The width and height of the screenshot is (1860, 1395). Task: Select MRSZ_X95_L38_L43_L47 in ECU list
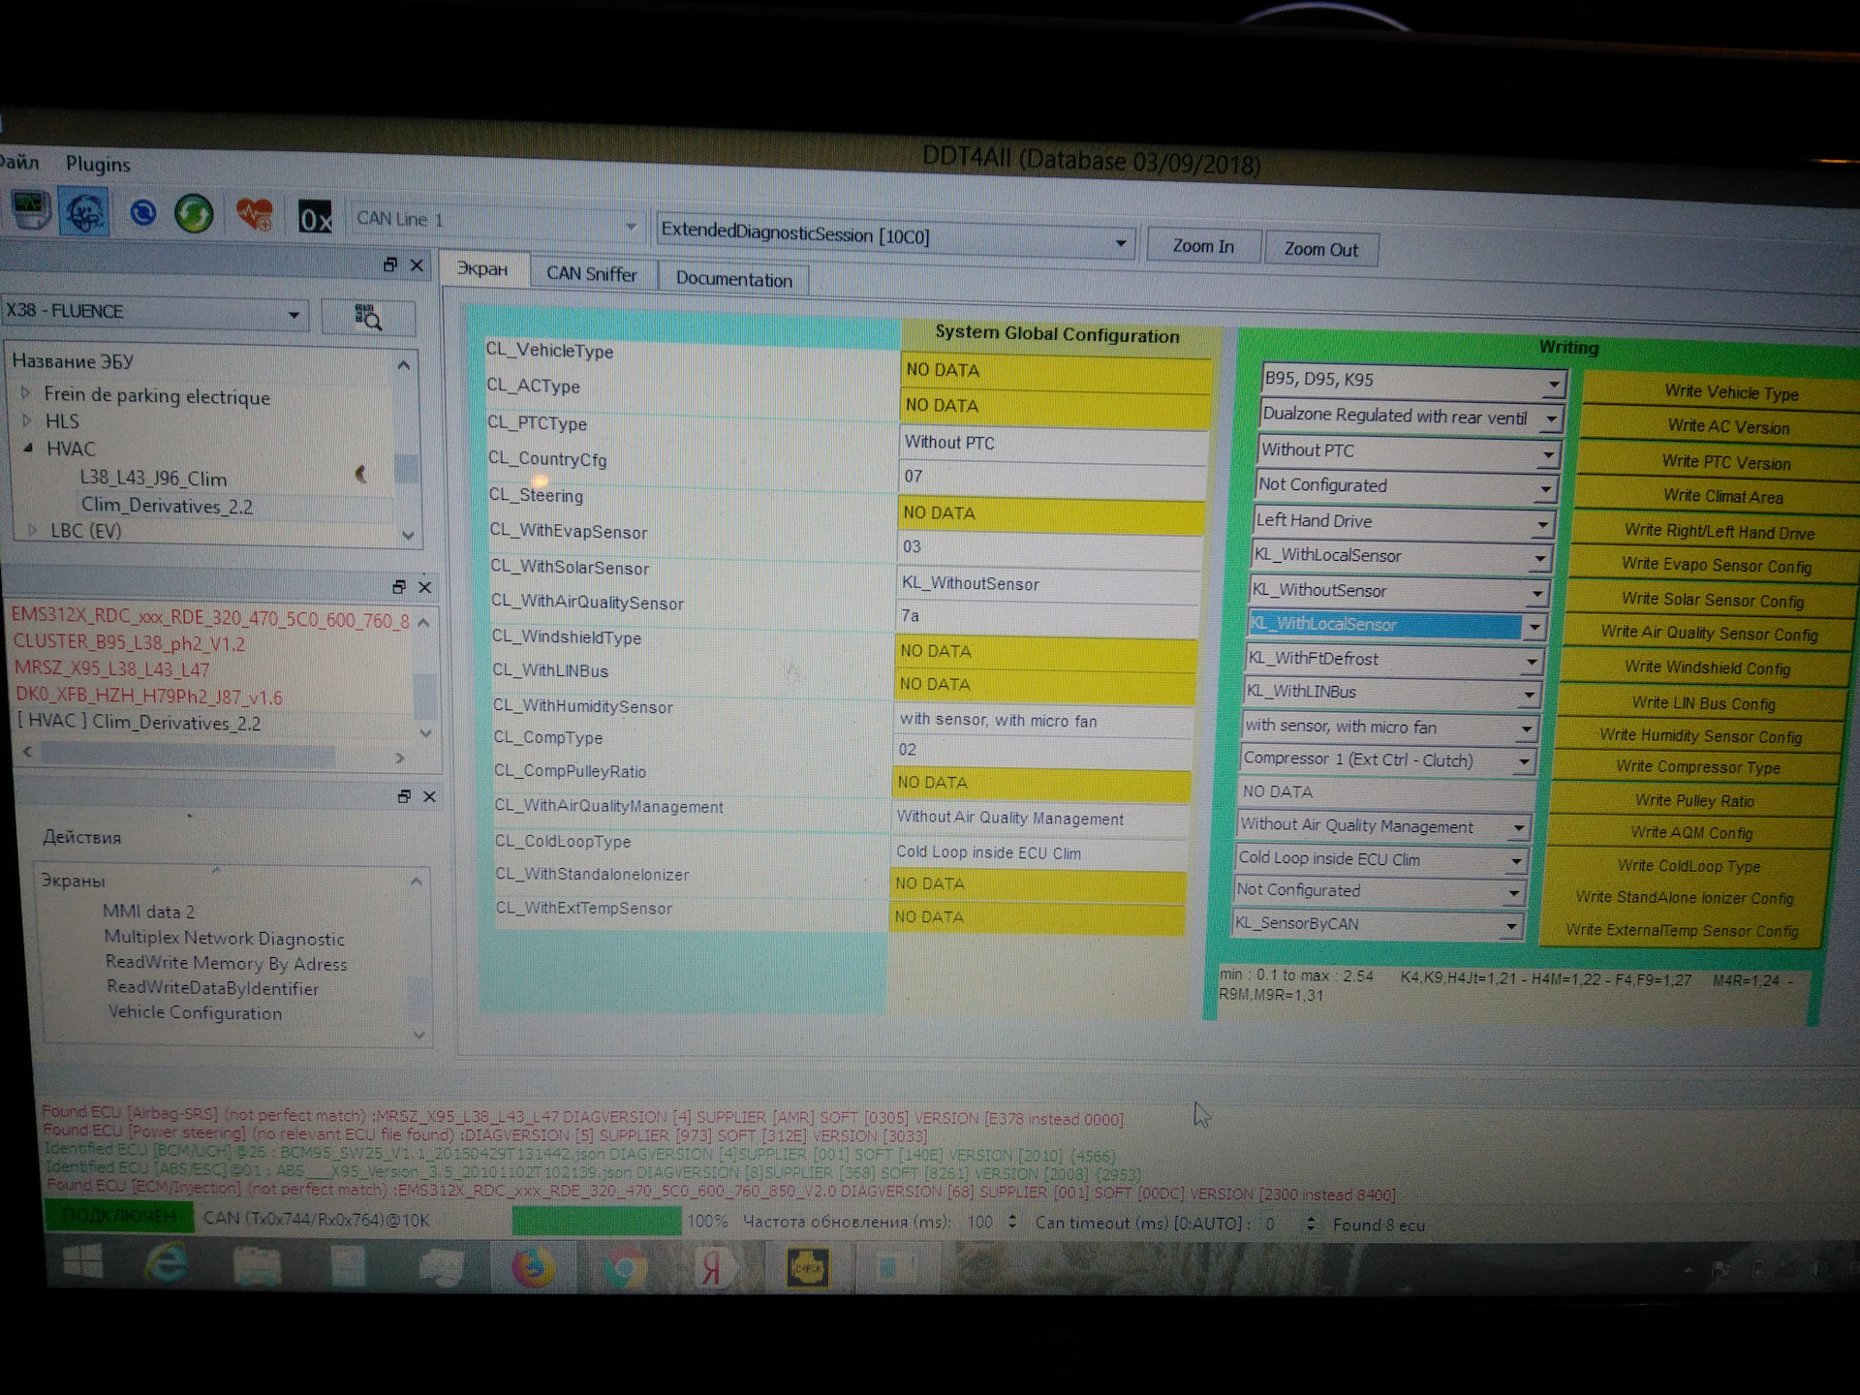pos(111,669)
